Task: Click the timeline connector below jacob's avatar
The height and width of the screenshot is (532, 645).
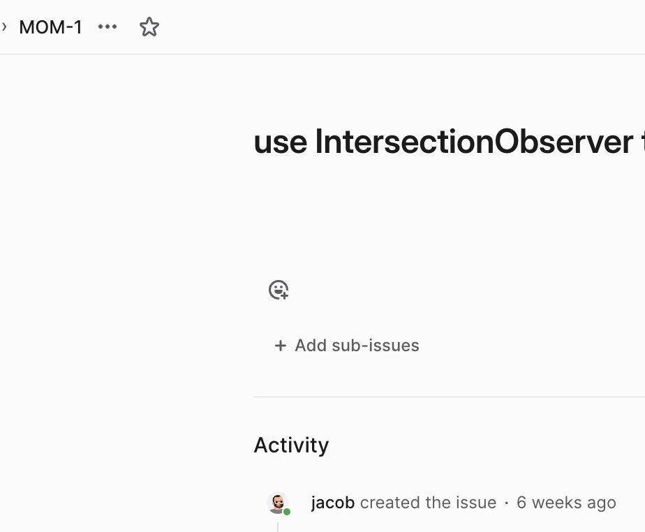Action: 278,526
